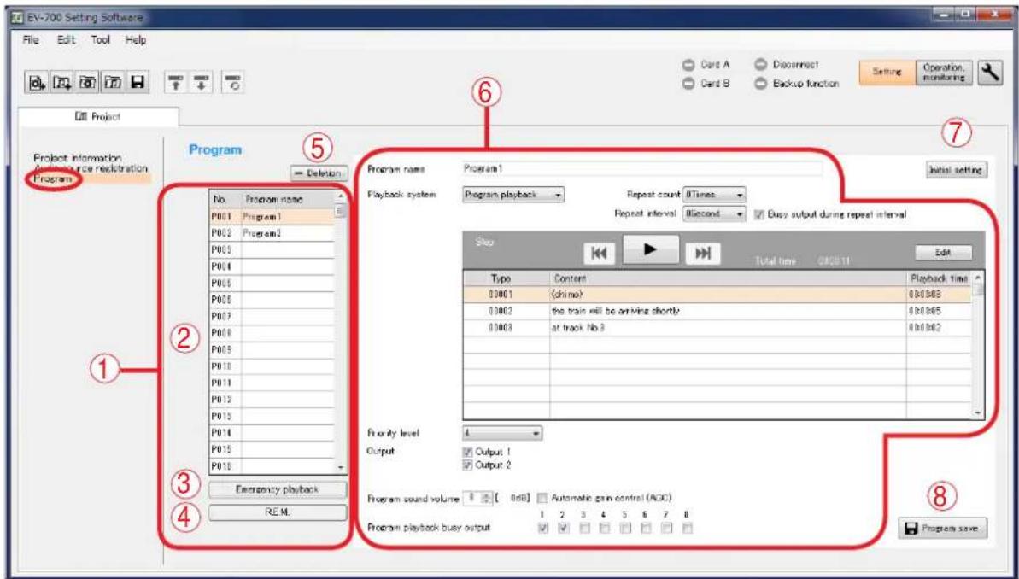Click the step Edit button
Viewport: 1019px width, 579px height.
coord(944,253)
